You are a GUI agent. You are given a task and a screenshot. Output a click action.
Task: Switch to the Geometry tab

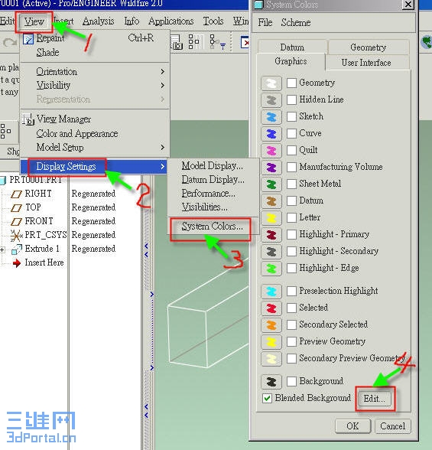[368, 47]
